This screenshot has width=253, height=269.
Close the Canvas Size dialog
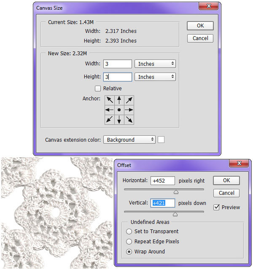(x=209, y=6)
